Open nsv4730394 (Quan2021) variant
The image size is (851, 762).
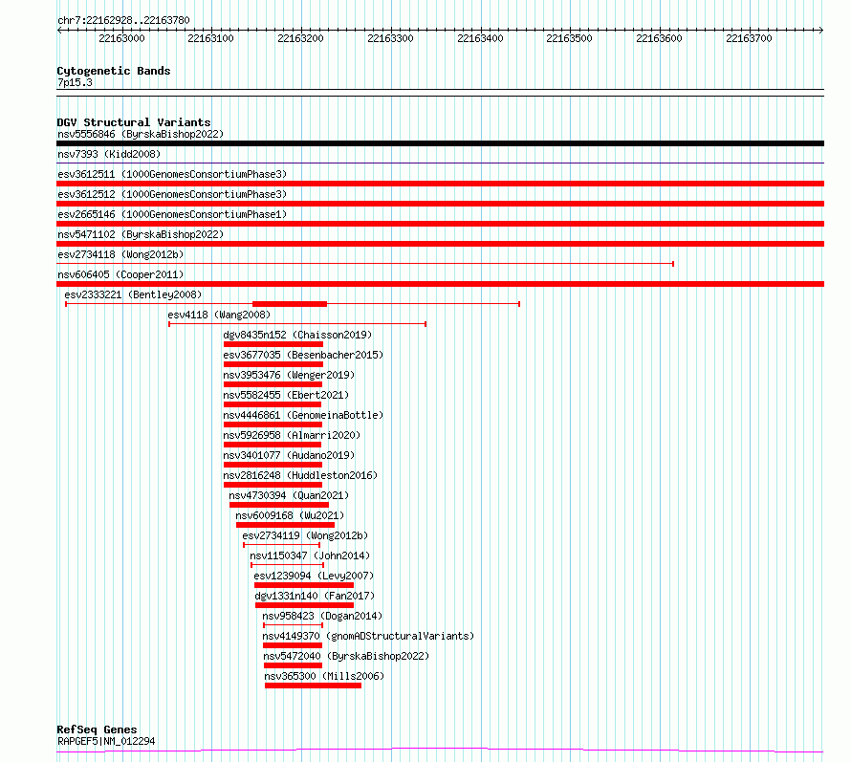coord(289,495)
